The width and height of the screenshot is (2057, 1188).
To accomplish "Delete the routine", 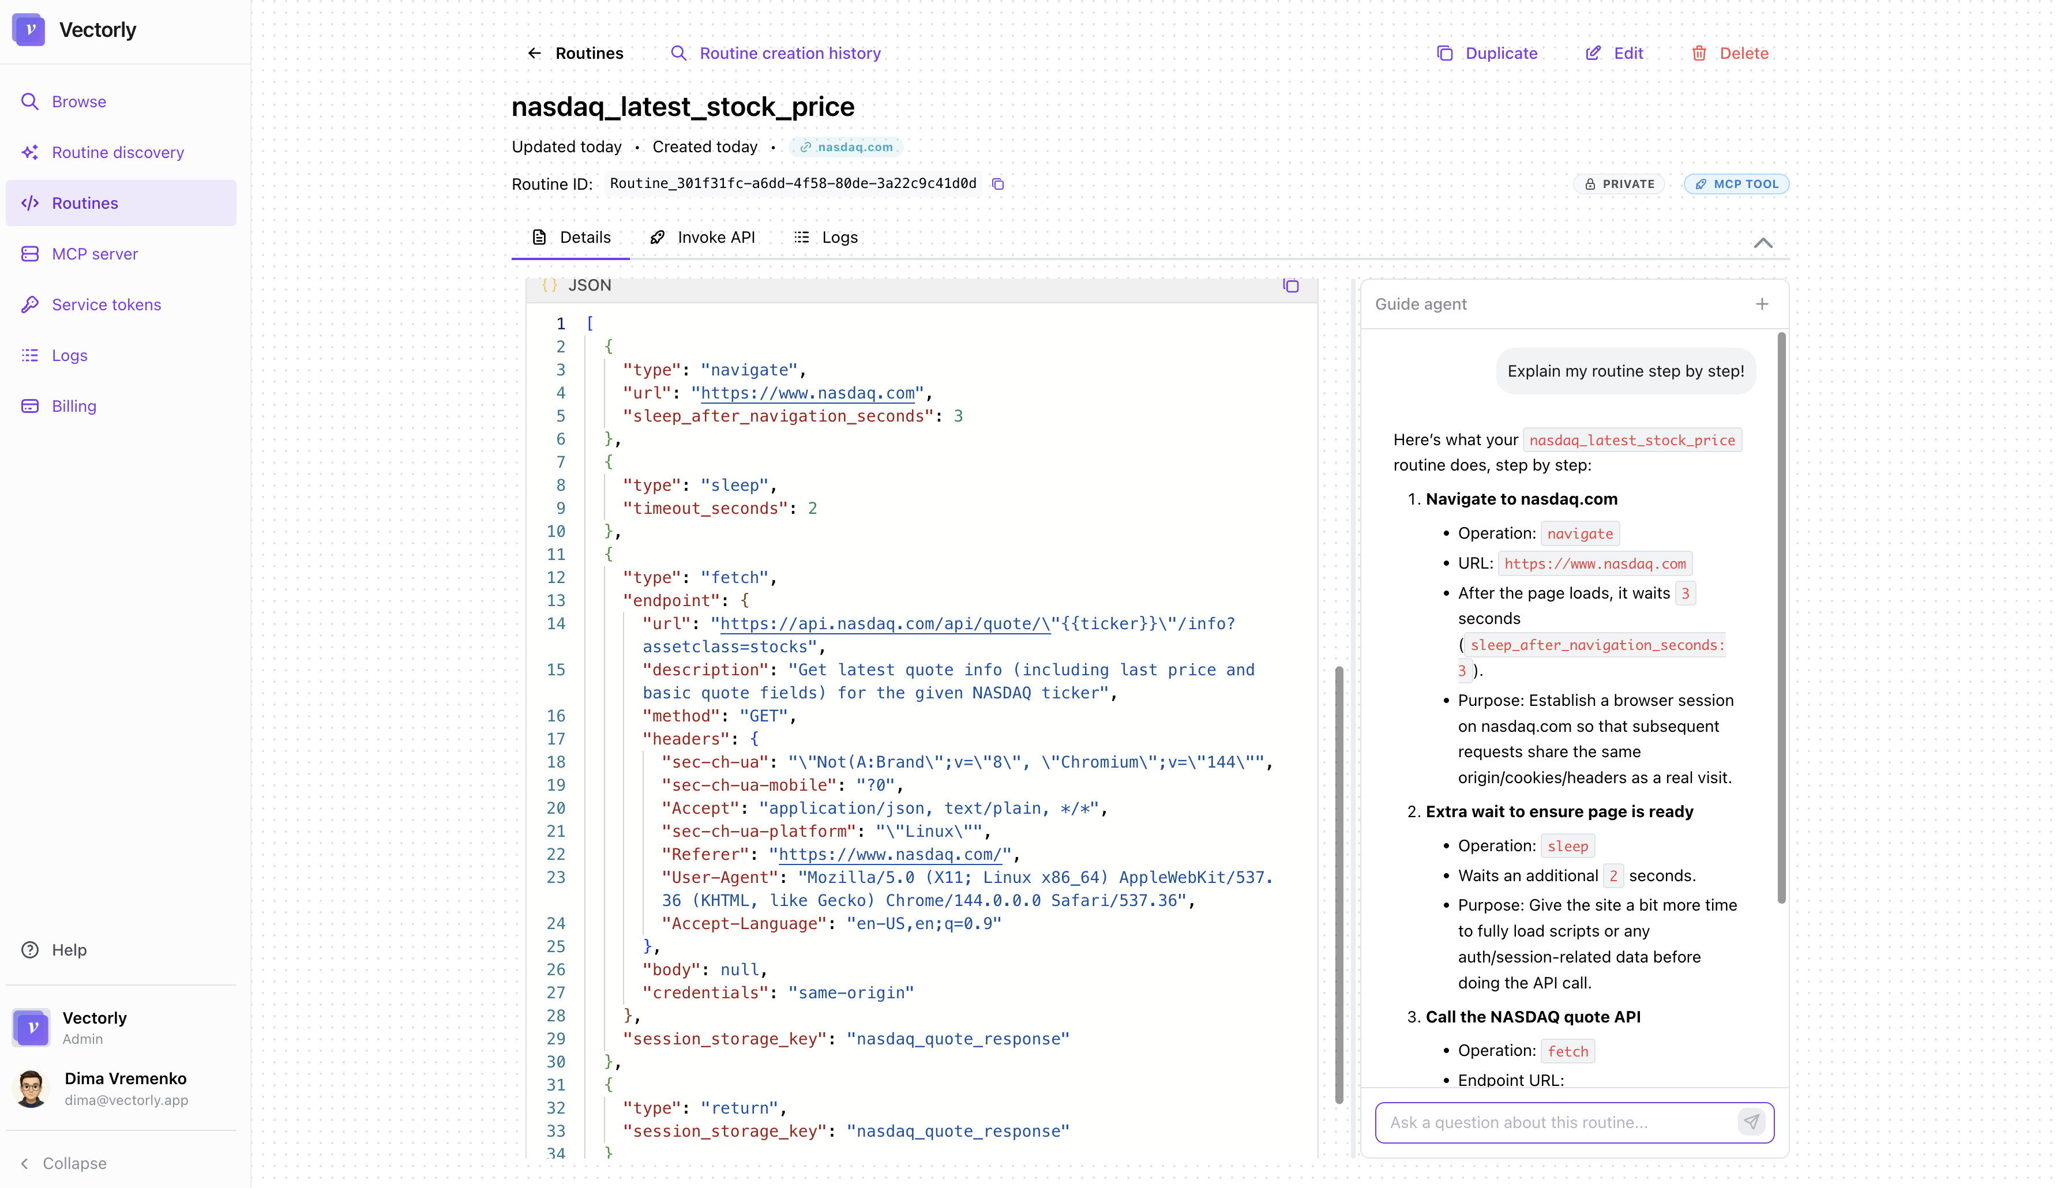I will 1731,53.
